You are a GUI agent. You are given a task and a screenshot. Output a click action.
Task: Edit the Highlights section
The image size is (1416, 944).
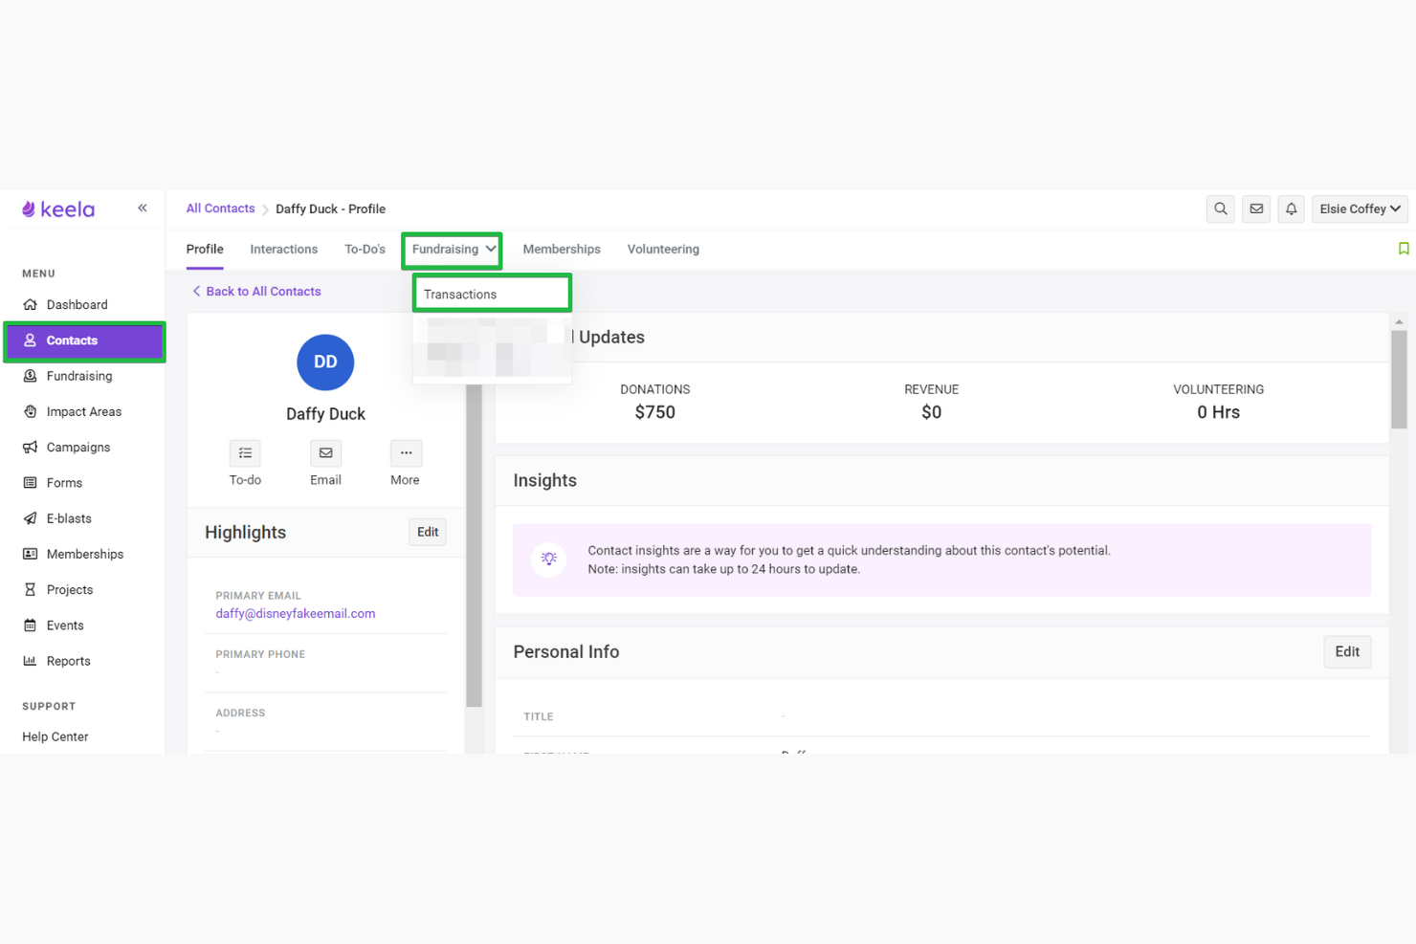click(427, 532)
